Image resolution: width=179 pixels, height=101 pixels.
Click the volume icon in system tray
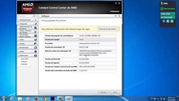[164, 98]
